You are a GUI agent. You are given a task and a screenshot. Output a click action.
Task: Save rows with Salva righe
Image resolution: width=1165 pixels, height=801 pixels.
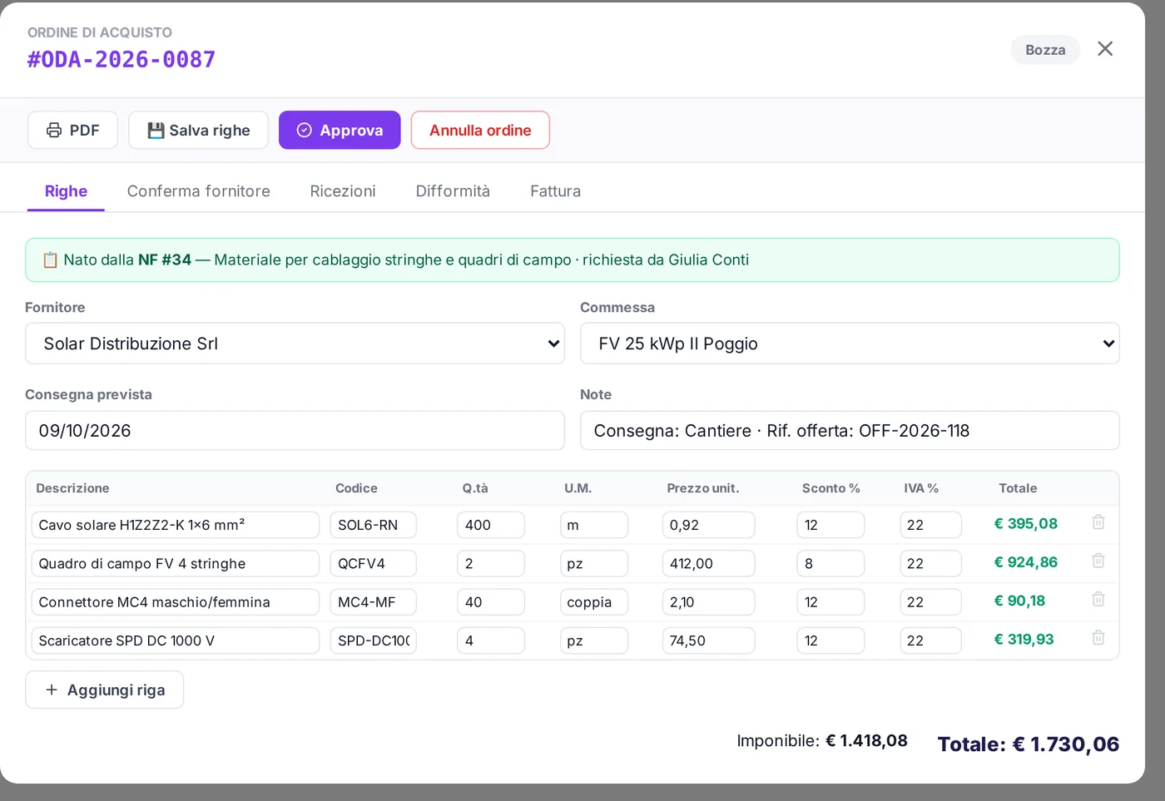coord(198,130)
